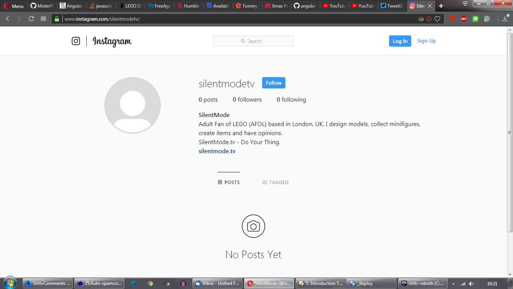Screen dimensions: 513x289
Task: Open the blue-green S extension icon
Action: (x=487, y=19)
